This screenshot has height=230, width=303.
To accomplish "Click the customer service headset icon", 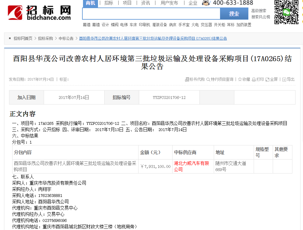I will coord(206,3).
